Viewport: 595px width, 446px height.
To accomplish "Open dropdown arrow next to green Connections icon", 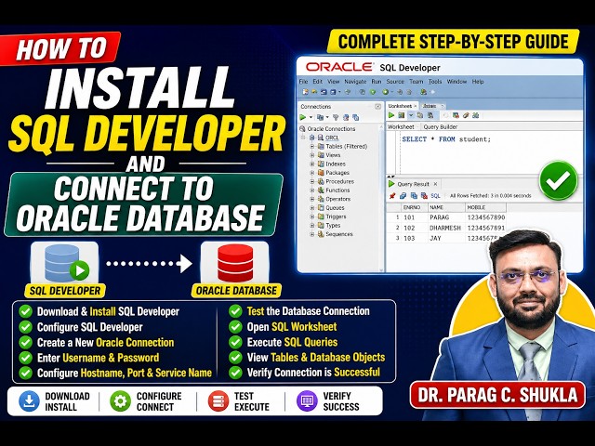I will (x=311, y=118).
